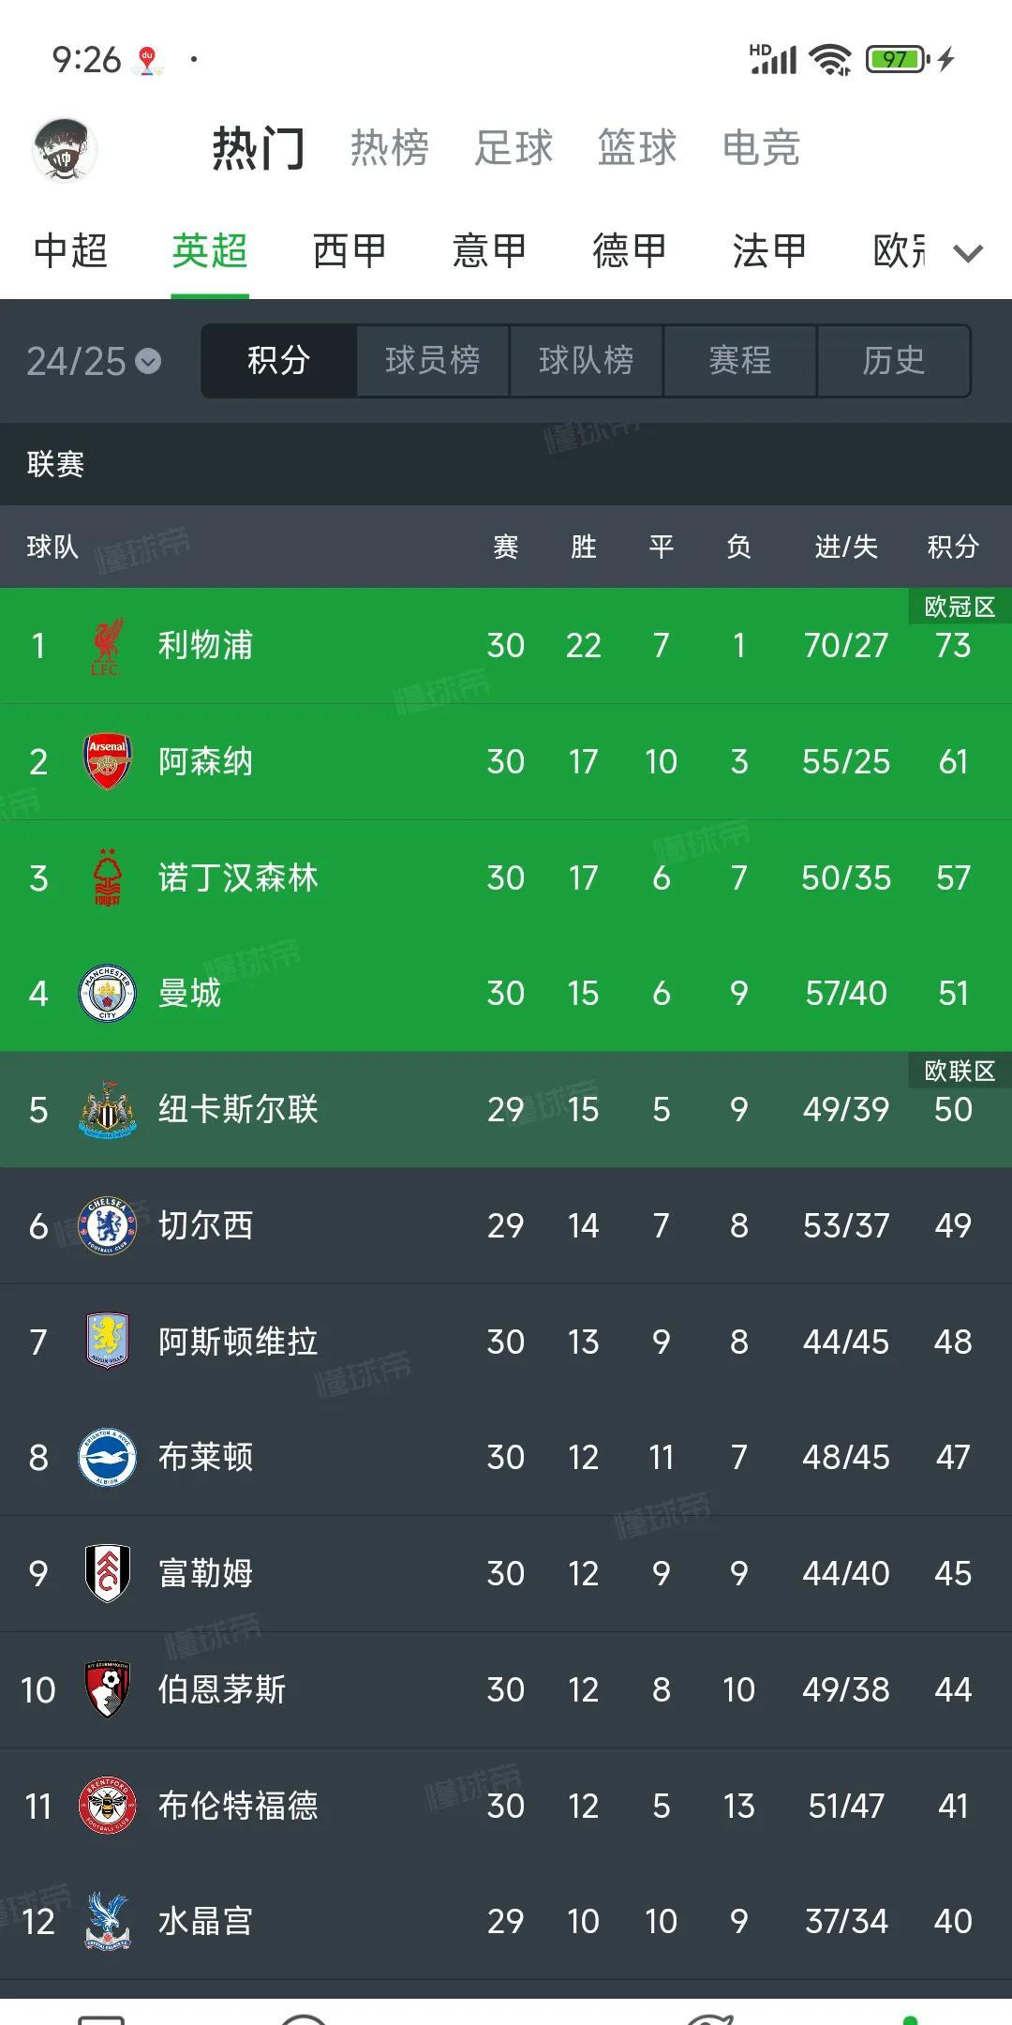
Task: Select the 电竞 top category
Action: click(x=761, y=148)
